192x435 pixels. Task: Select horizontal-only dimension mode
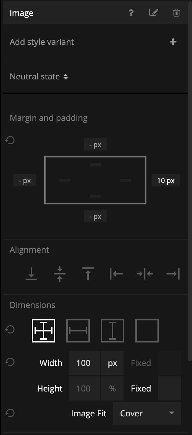pos(78,330)
